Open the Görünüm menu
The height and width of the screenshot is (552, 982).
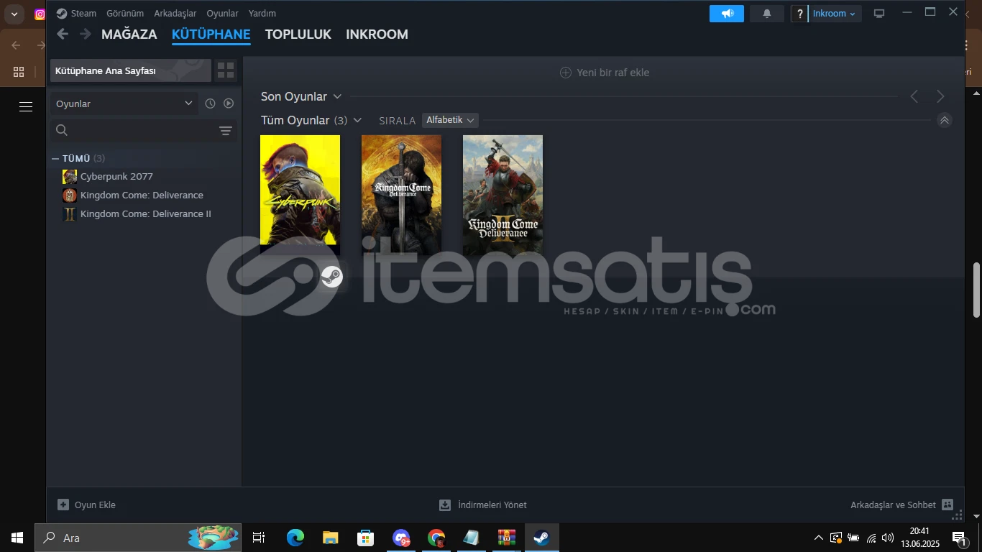click(125, 14)
